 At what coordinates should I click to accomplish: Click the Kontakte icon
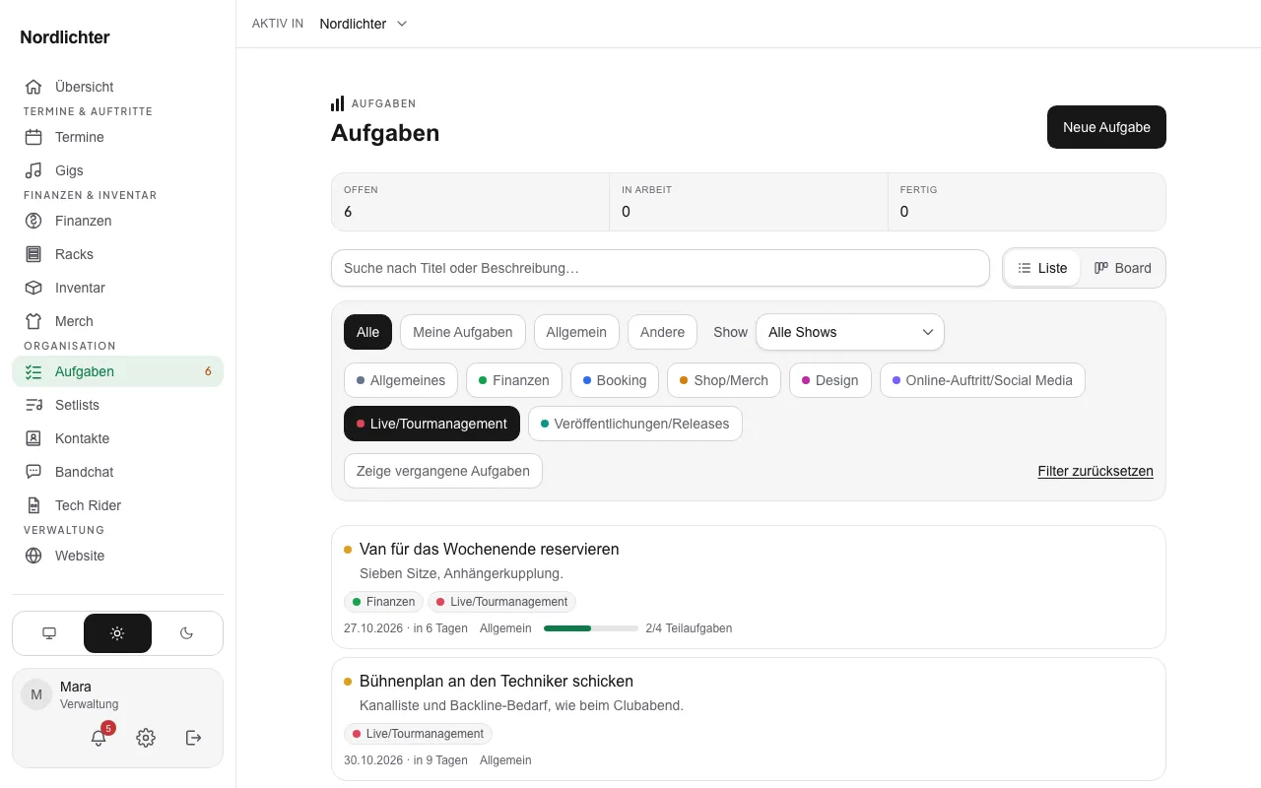[x=33, y=438]
